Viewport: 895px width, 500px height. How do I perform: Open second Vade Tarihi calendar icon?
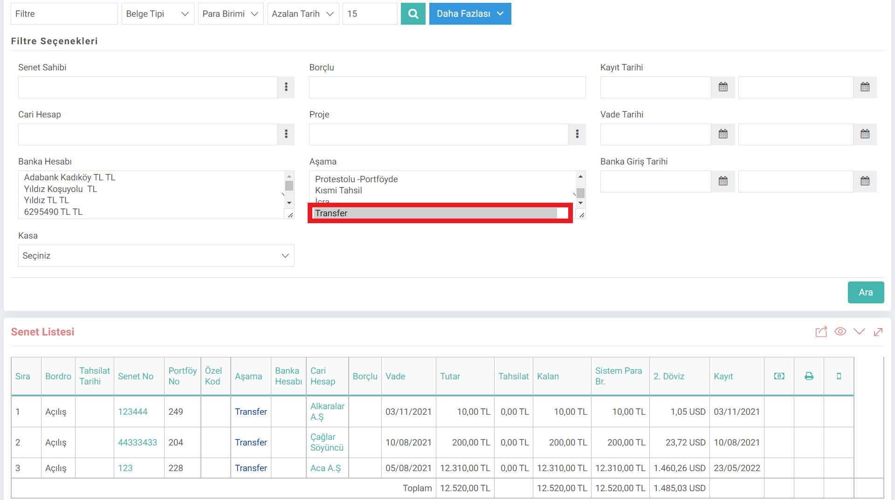[x=865, y=134]
